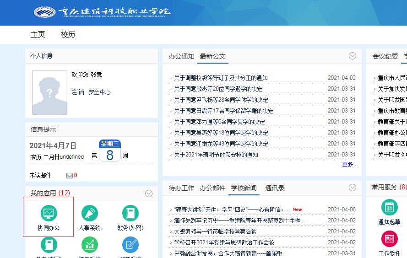Open 关于同意田震等17名同学保留学籍的决定

pyautogui.click(x=224, y=111)
